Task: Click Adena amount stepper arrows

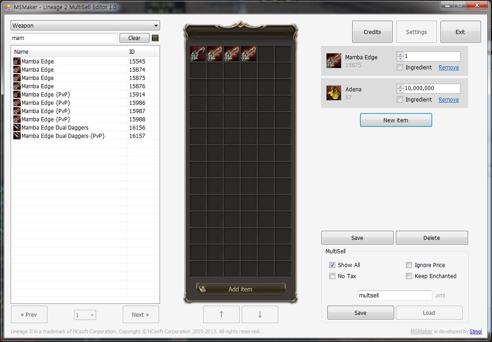Action: [400, 88]
